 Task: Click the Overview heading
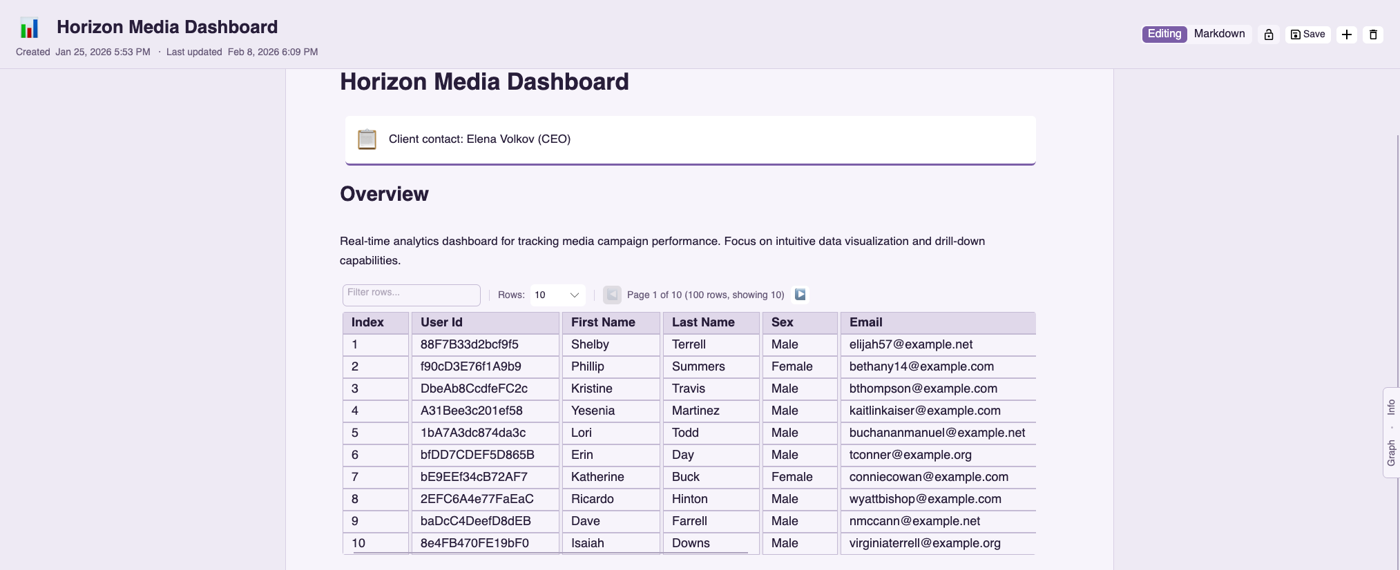384,194
